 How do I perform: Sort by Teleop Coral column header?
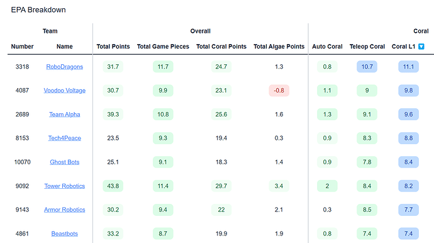point(367,47)
